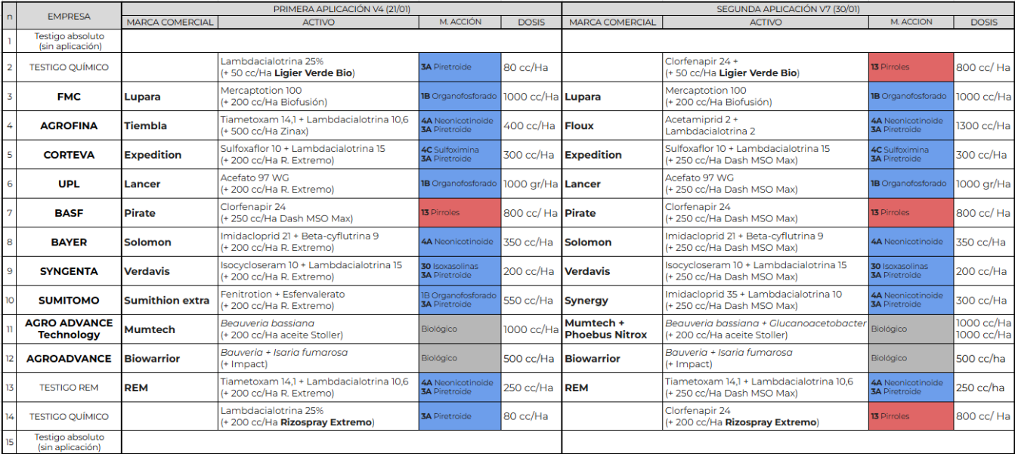Click 4C Sulfoximina cell under second application
The height and width of the screenshot is (454, 1015).
(x=911, y=155)
